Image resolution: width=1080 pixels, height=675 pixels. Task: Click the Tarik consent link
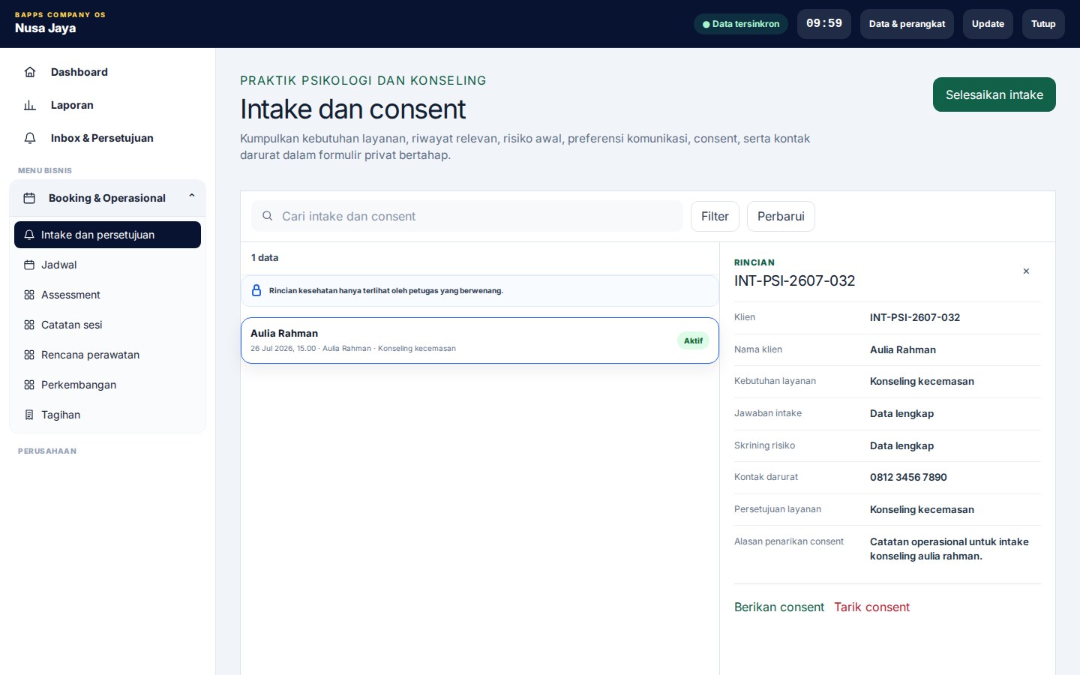871,607
